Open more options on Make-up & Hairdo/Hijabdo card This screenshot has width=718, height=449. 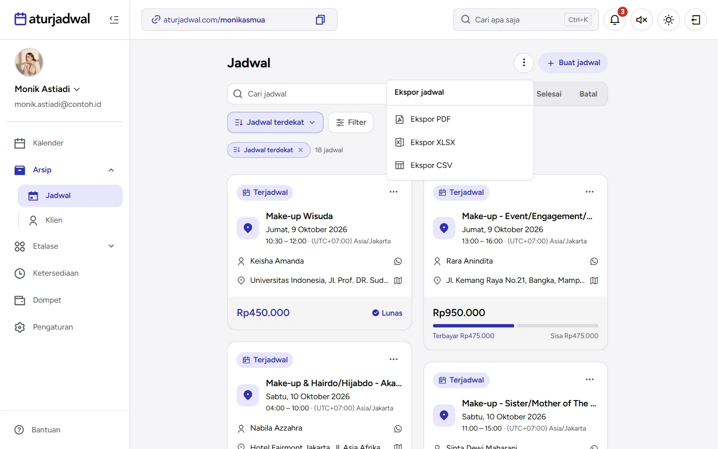point(394,360)
